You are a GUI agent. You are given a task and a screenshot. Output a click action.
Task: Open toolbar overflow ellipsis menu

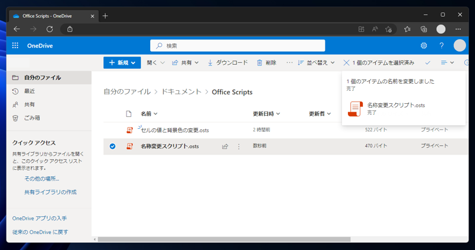coord(289,63)
